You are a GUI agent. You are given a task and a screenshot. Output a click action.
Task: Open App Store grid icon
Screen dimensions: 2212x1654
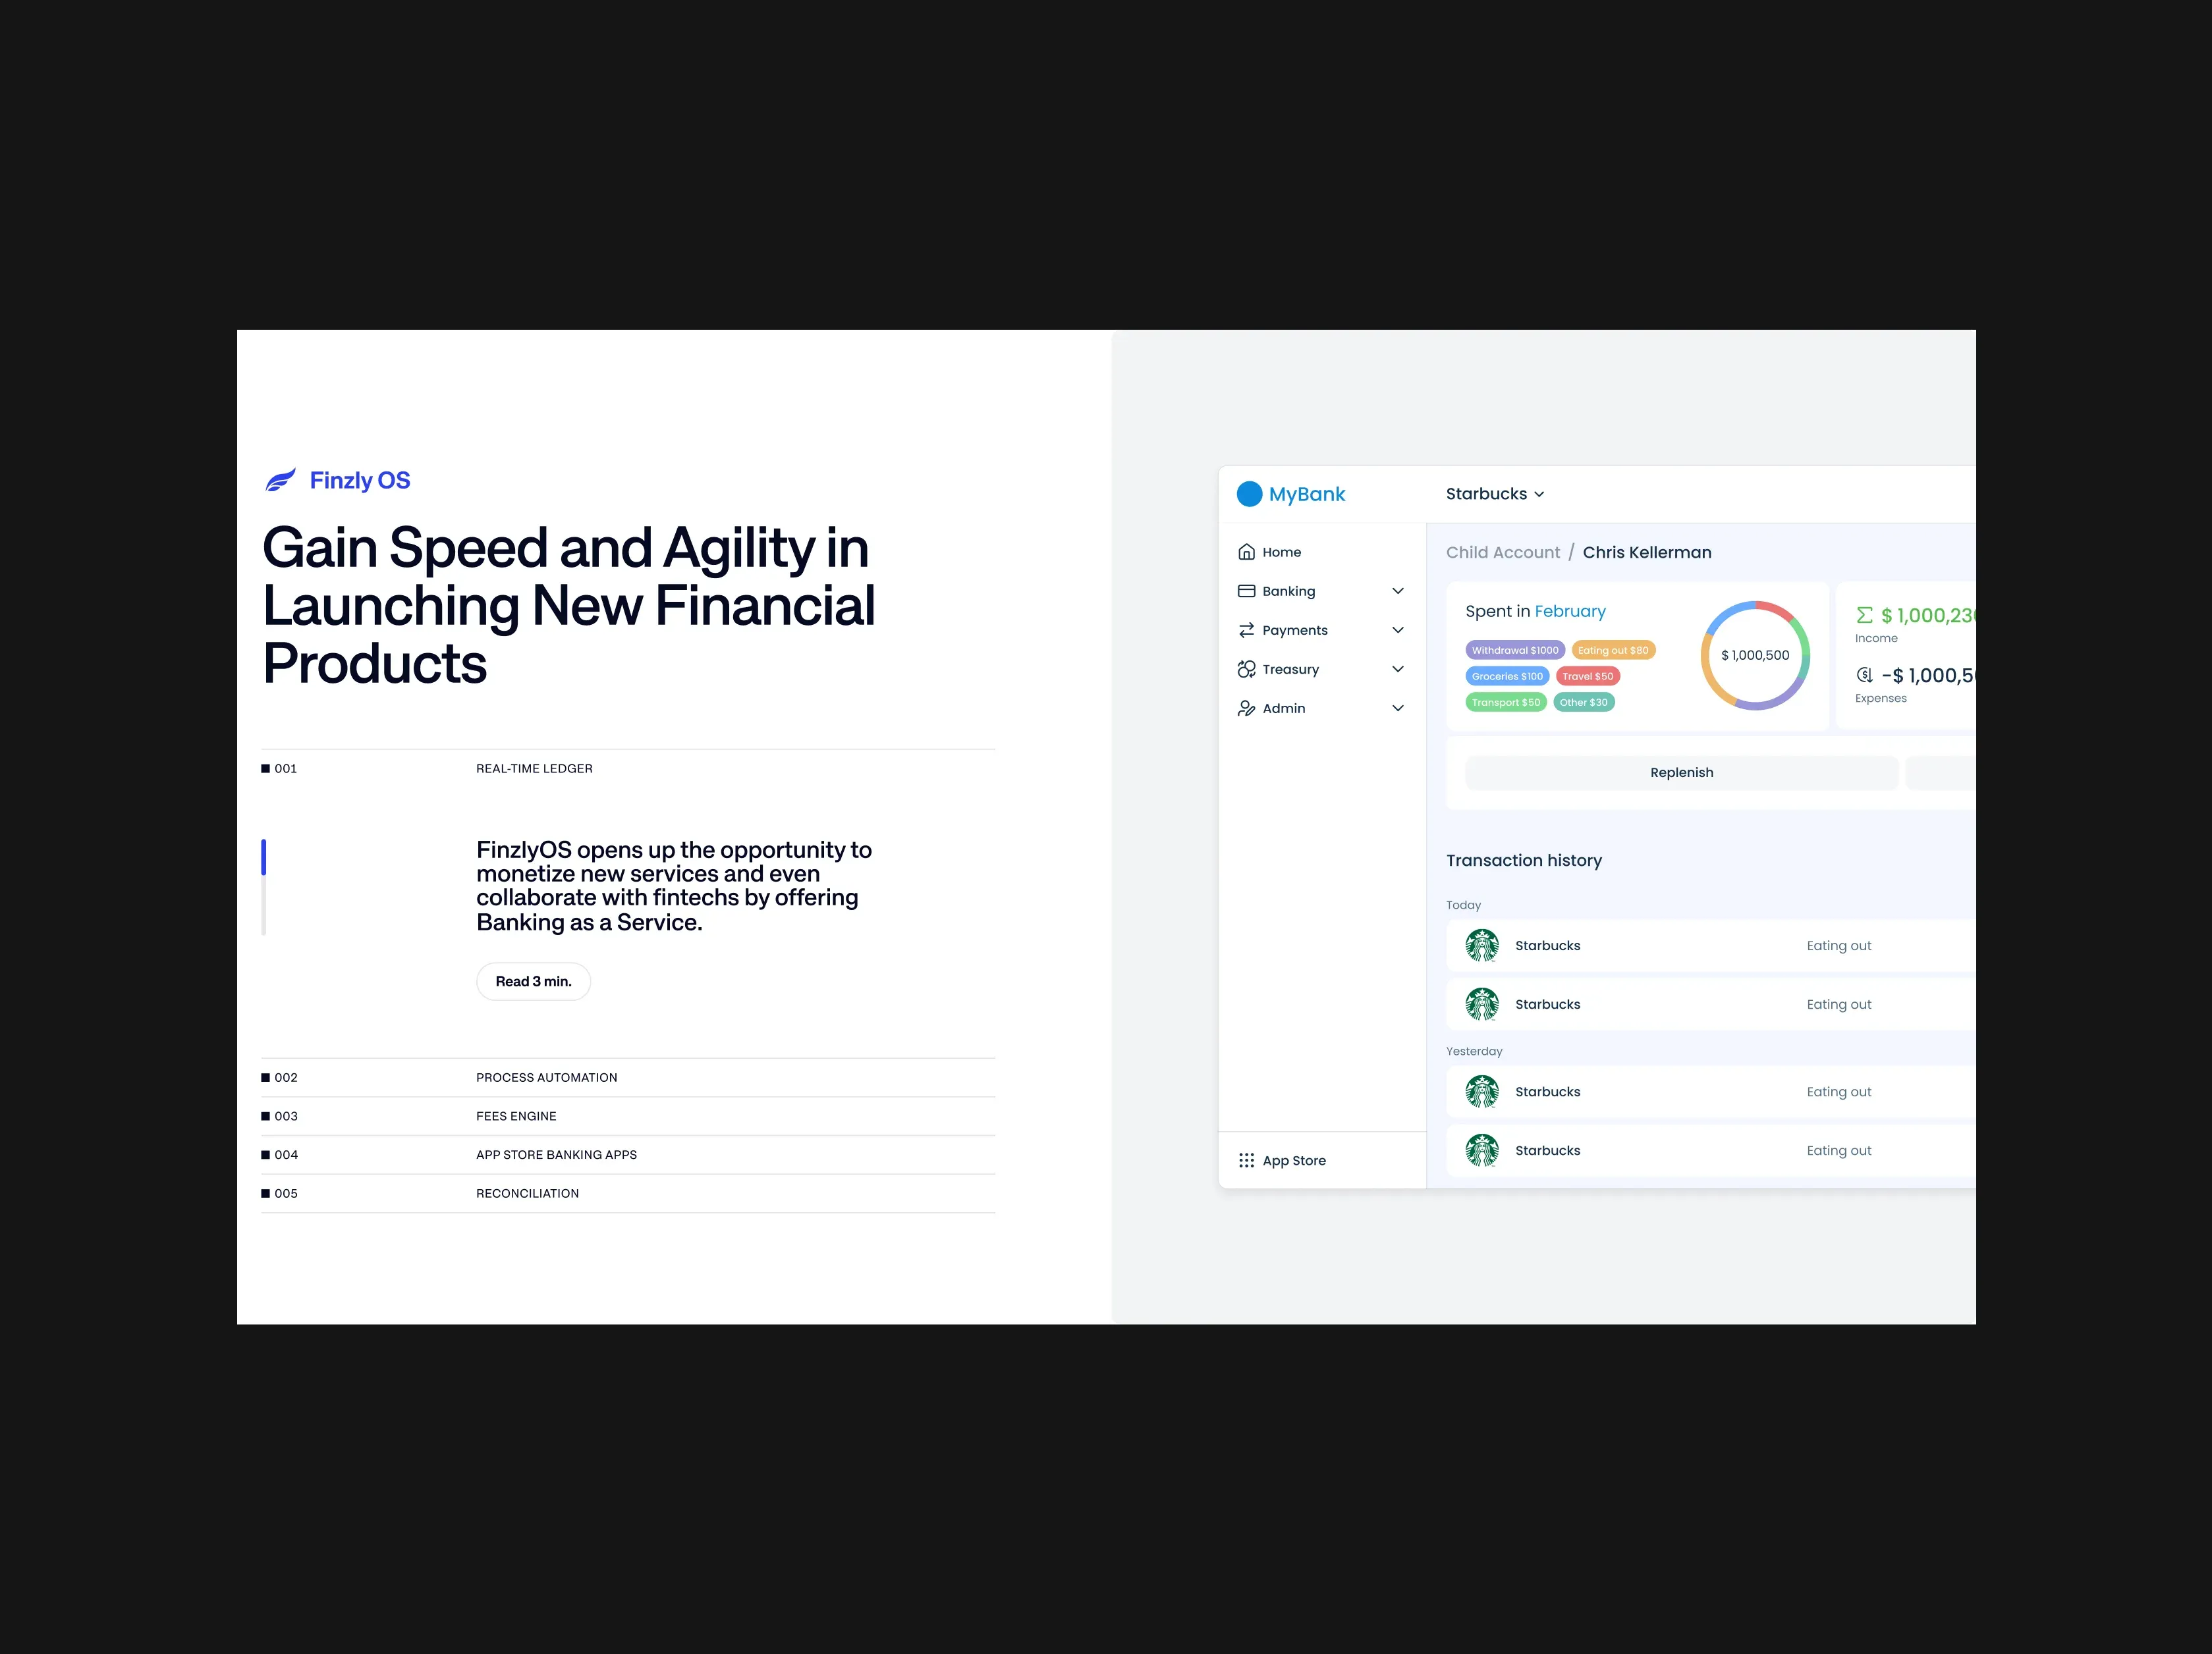tap(1246, 1160)
